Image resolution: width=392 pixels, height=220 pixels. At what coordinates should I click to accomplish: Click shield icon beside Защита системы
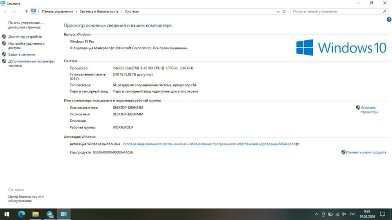pyautogui.click(x=4, y=54)
